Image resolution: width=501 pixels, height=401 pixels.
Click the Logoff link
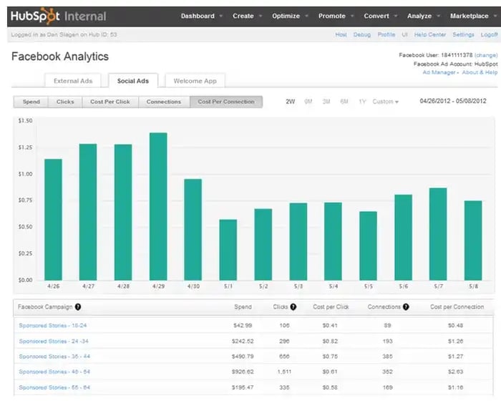click(x=489, y=34)
